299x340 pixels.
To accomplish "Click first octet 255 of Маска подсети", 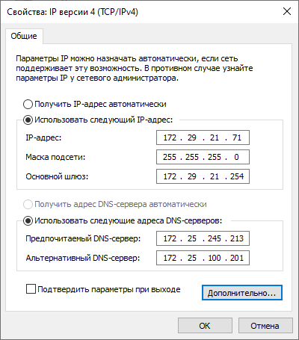I will click(170, 157).
